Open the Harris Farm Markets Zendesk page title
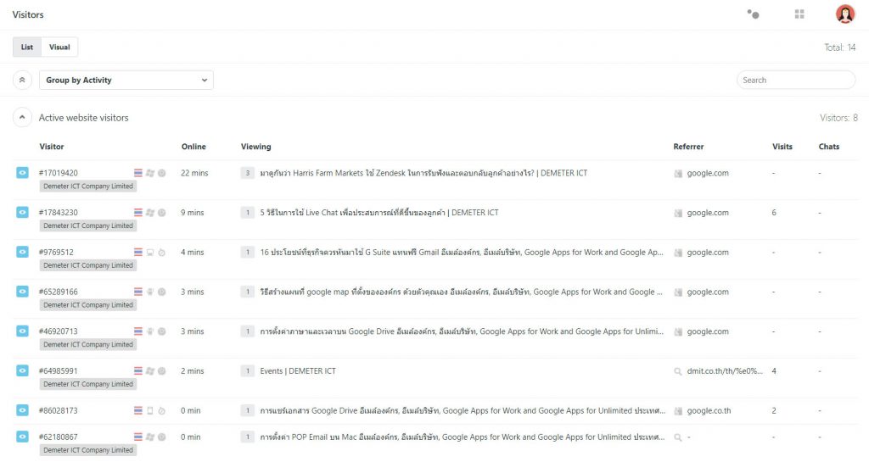Image resolution: width=869 pixels, height=473 pixels. pyautogui.click(x=423, y=173)
